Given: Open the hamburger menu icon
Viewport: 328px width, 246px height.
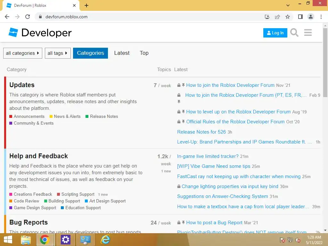Looking at the screenshot, I should tap(308, 33).
